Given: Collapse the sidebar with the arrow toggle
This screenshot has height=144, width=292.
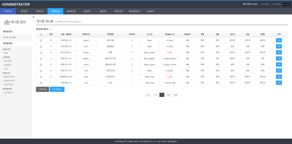Looking at the screenshot, I should point(33,17).
